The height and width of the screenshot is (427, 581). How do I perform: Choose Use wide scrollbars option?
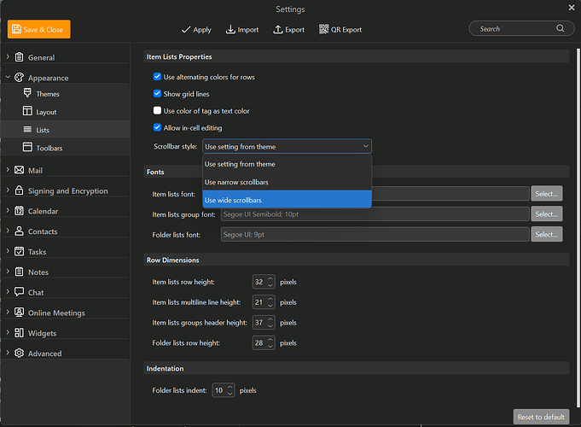coord(287,200)
